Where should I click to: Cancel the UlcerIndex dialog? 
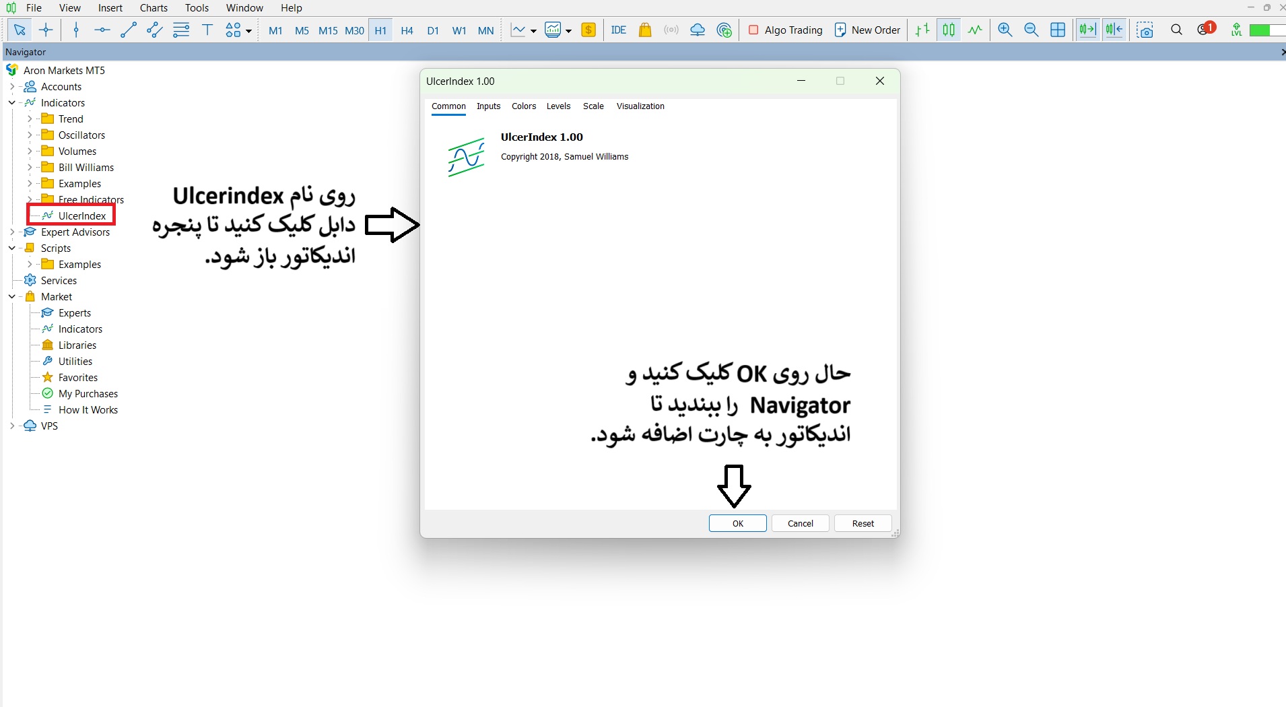pyautogui.click(x=801, y=523)
